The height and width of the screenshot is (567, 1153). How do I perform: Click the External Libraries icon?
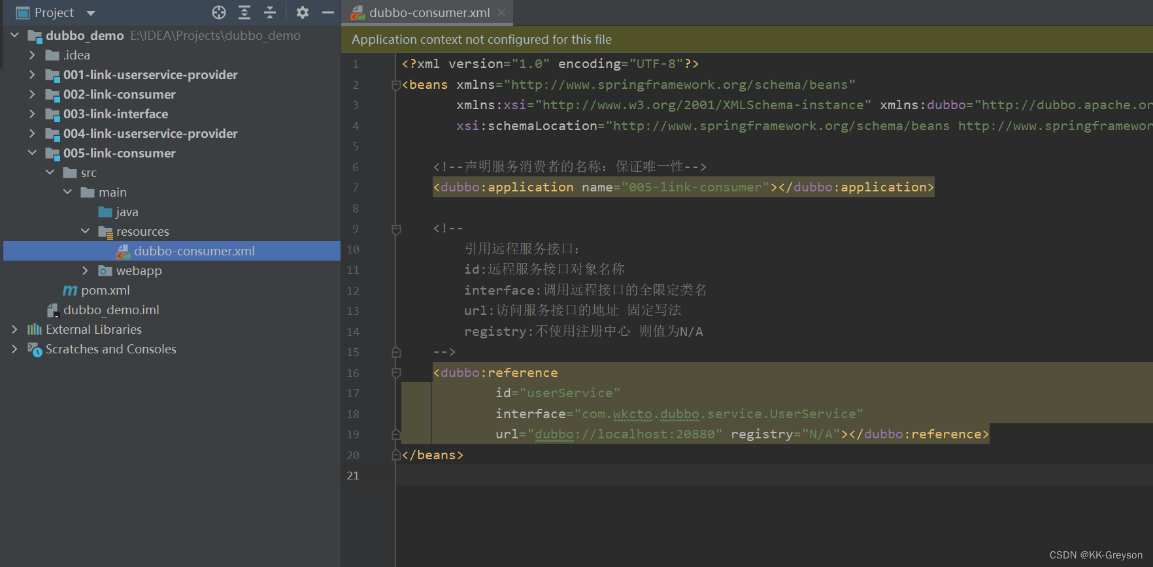tap(35, 329)
